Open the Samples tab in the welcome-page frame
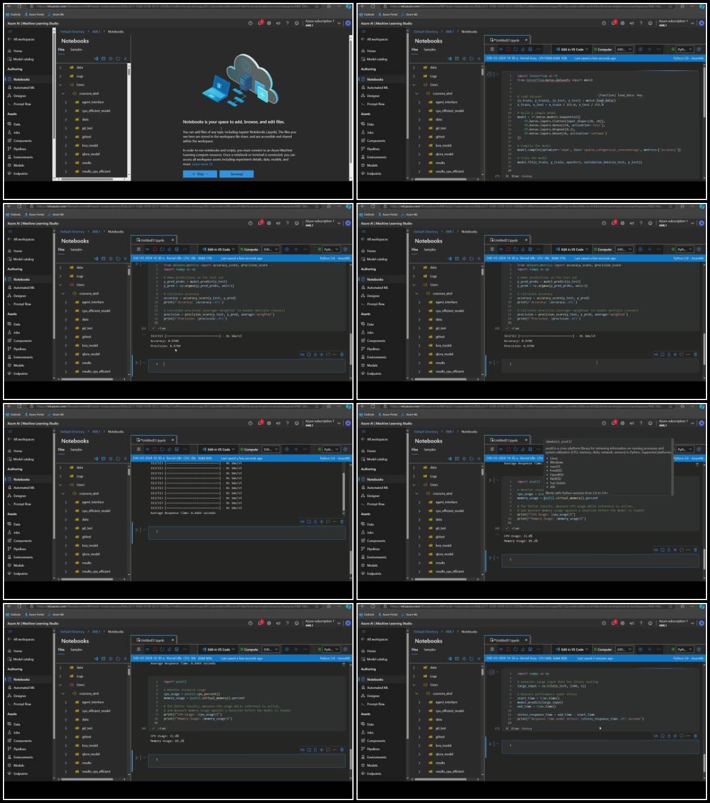The image size is (710, 803). coord(77,50)
